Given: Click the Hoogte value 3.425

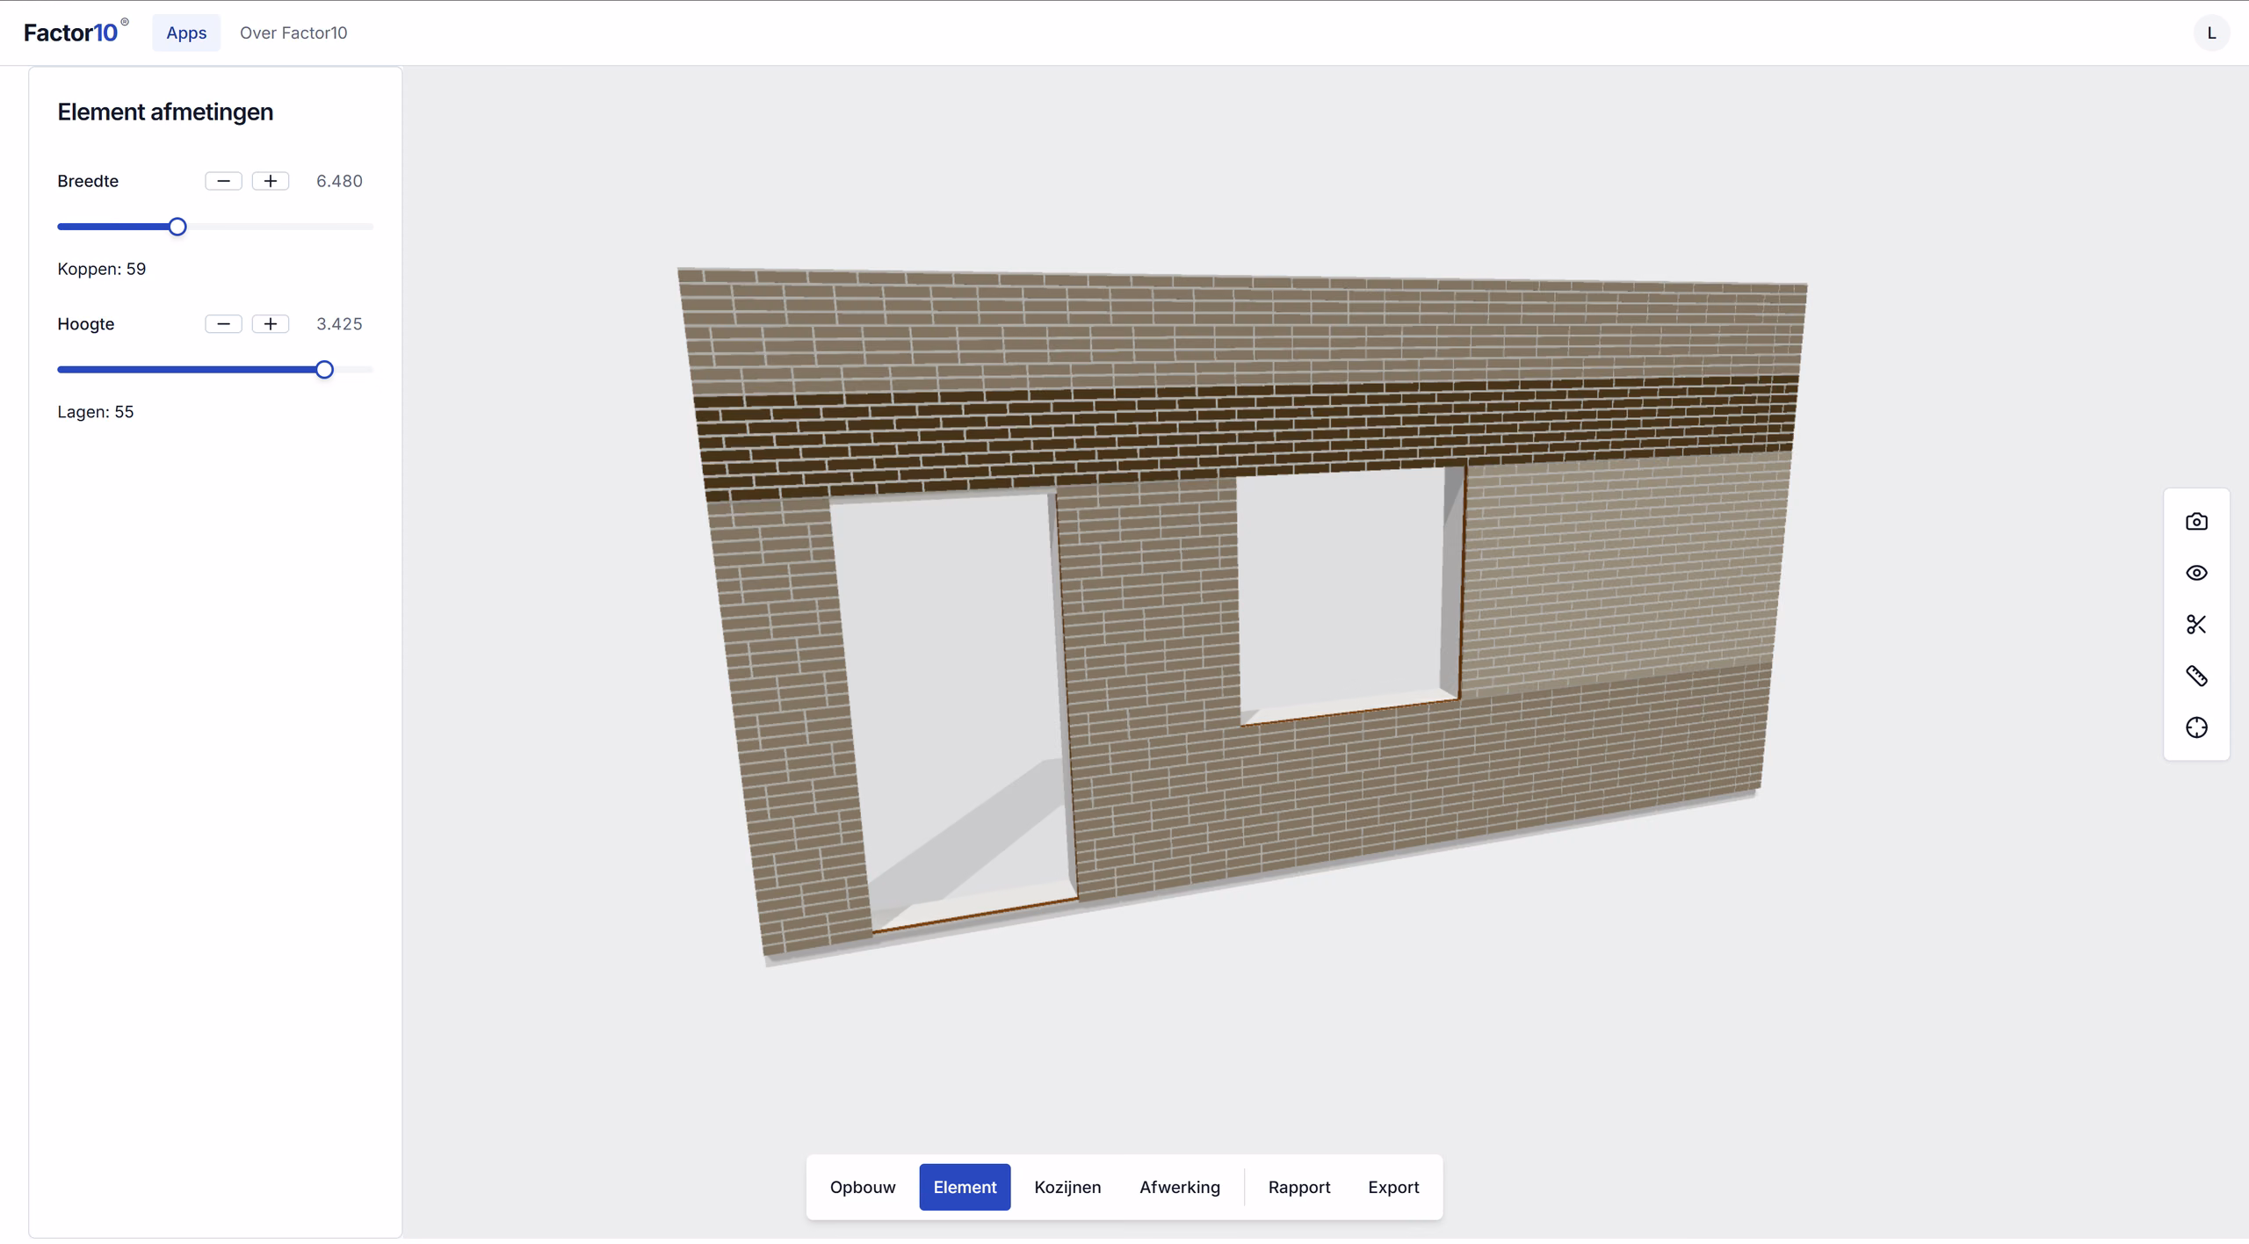Looking at the screenshot, I should pyautogui.click(x=339, y=324).
